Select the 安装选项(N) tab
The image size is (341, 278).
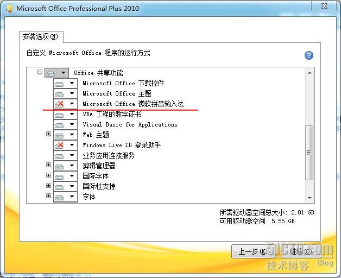point(40,36)
